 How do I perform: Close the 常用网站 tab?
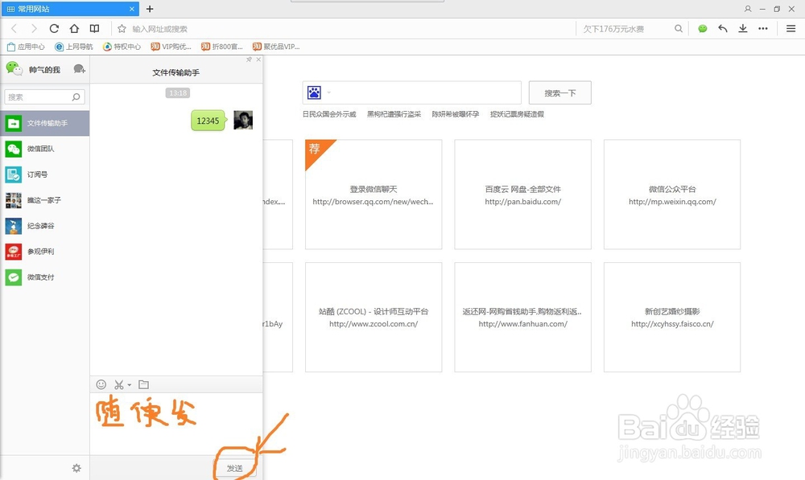click(132, 9)
